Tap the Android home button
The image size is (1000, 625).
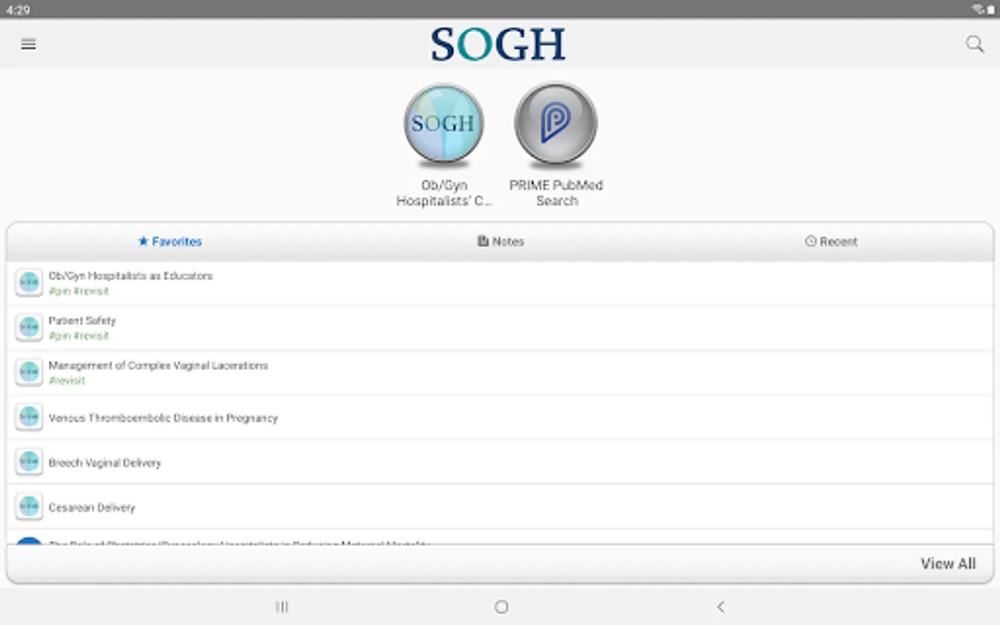[501, 607]
